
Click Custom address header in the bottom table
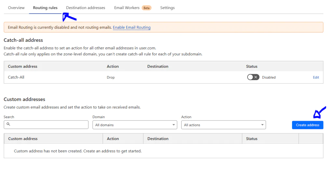pos(23,139)
